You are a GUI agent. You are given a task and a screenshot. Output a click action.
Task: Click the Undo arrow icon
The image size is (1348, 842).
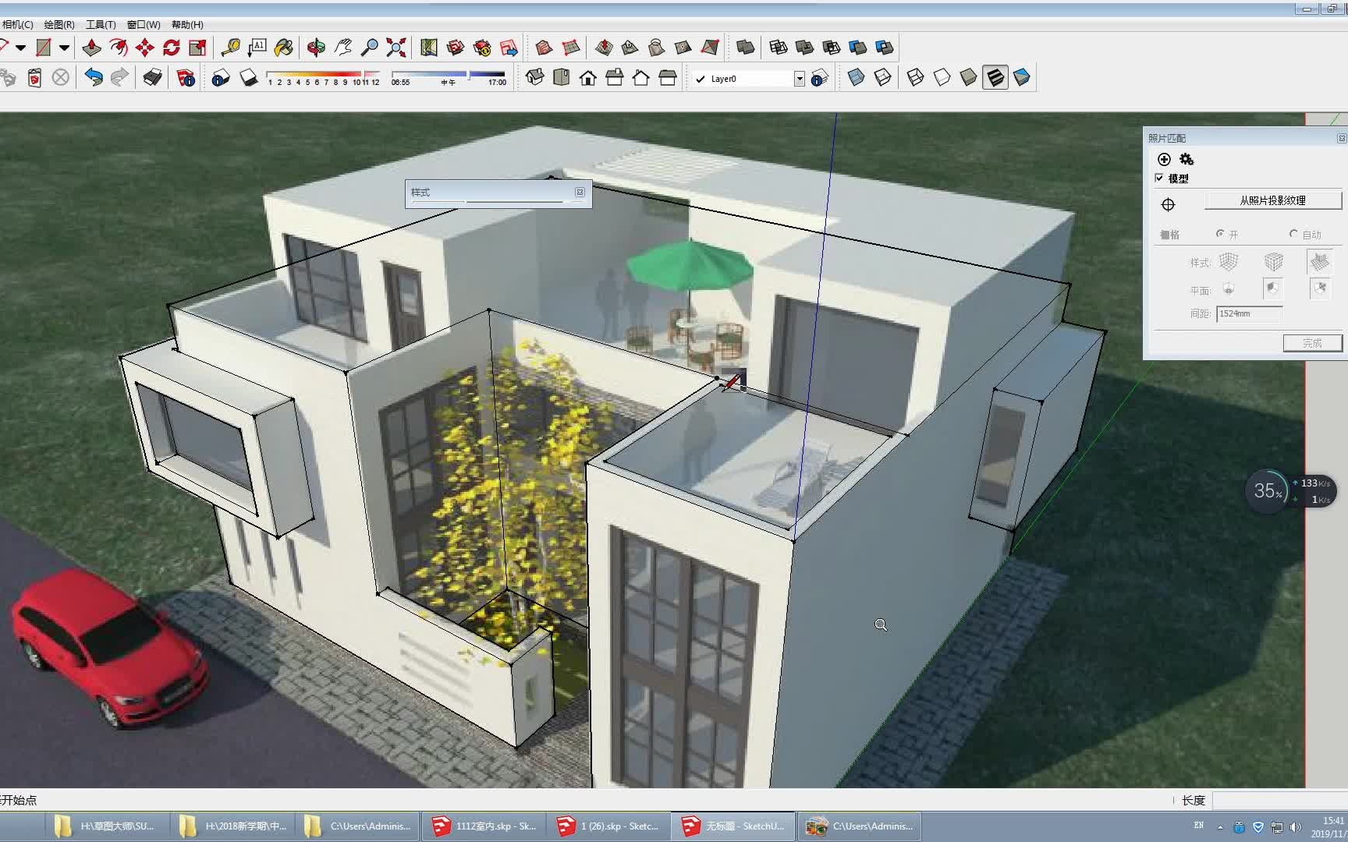click(94, 77)
